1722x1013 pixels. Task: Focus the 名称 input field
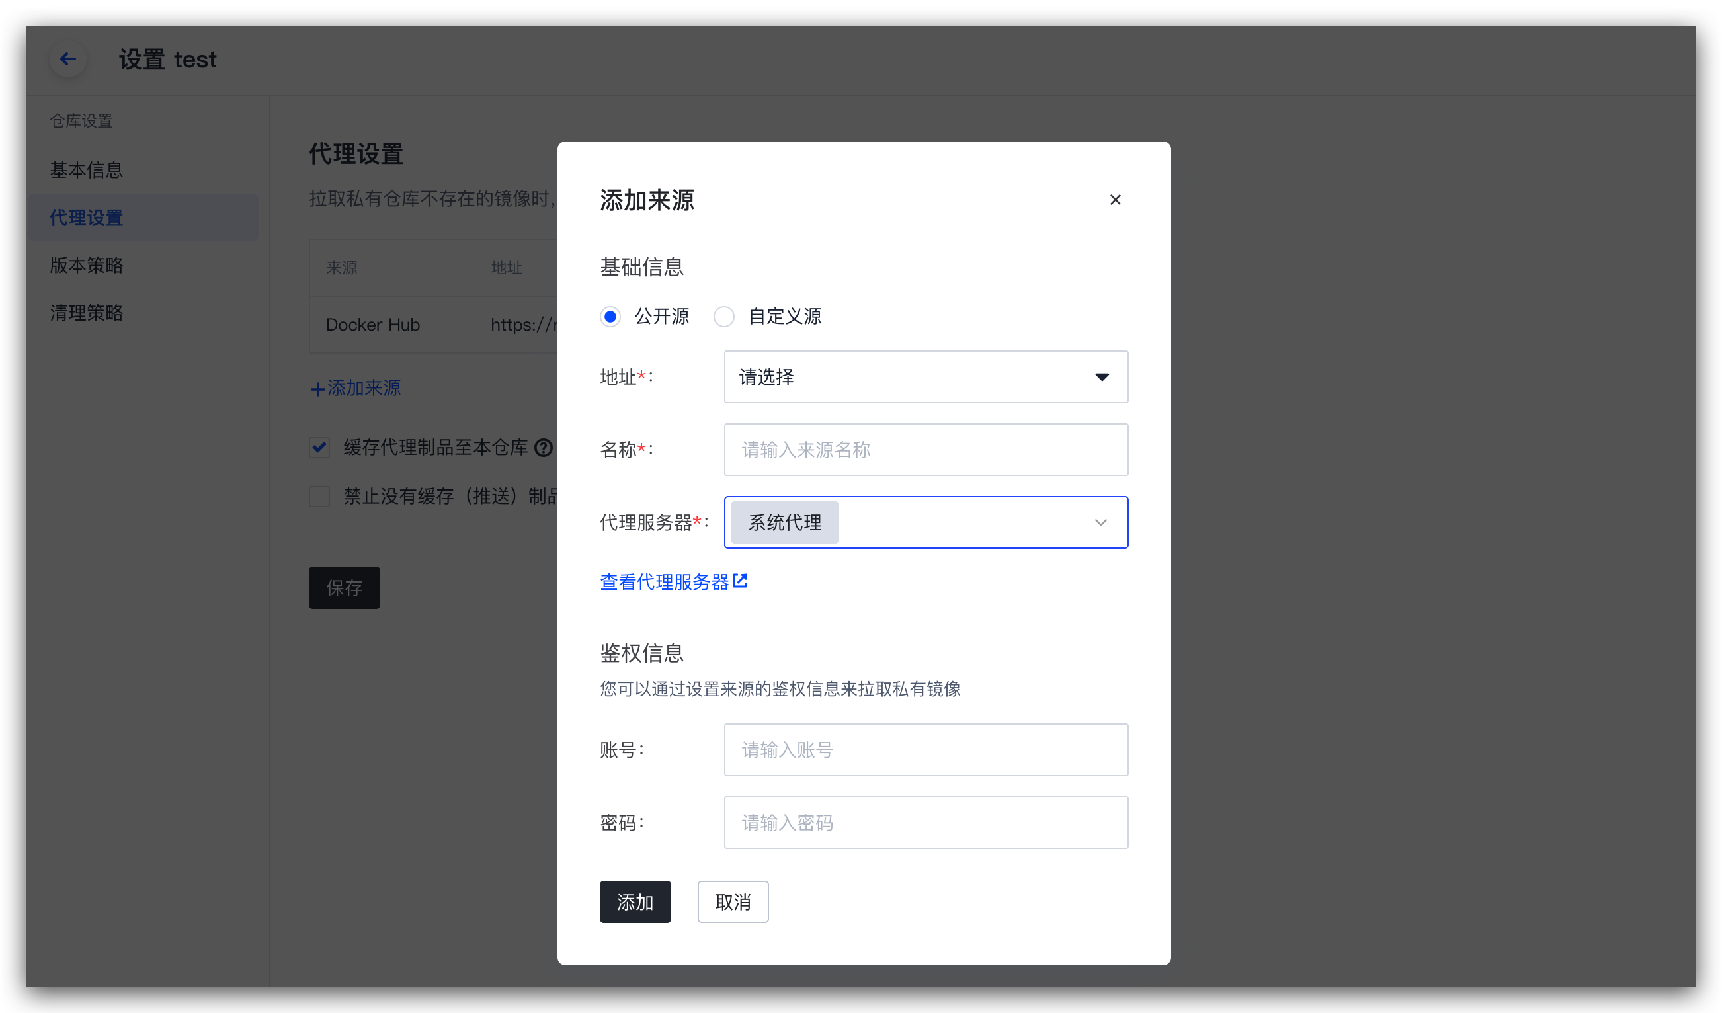[x=926, y=450]
